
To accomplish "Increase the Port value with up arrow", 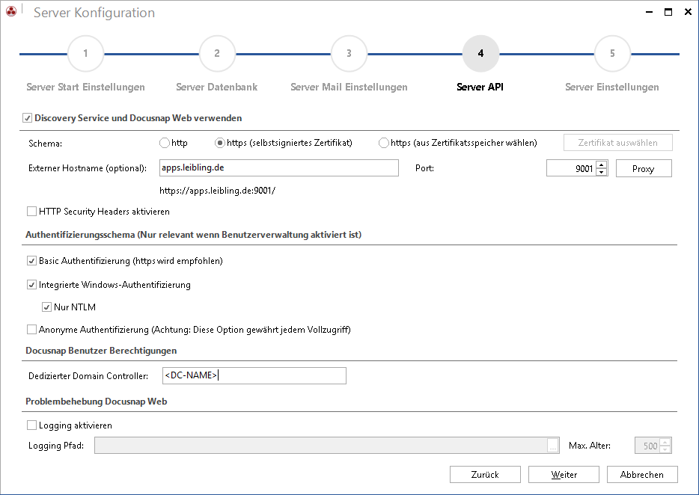I will tap(602, 165).
